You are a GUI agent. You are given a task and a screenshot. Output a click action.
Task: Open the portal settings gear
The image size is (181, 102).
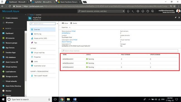[x=138, y=11]
